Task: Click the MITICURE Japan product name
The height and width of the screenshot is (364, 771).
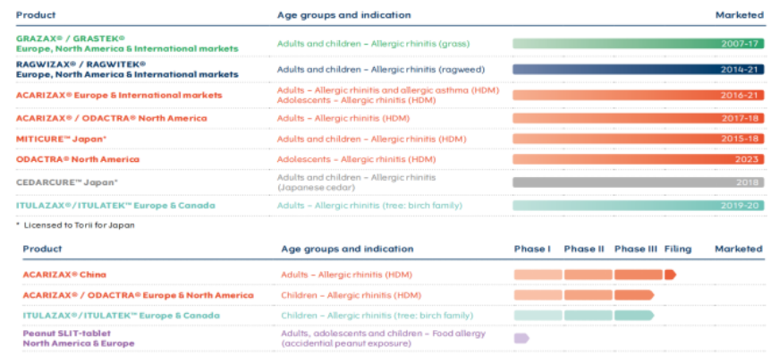Action: coord(61,139)
